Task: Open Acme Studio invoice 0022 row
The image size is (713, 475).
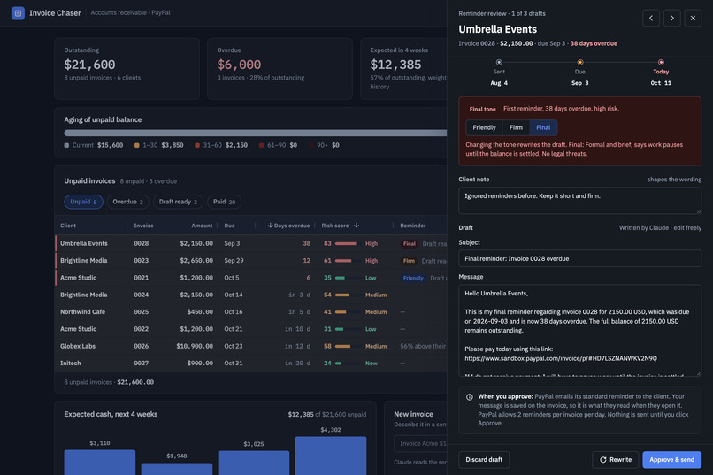Action: [x=251, y=329]
